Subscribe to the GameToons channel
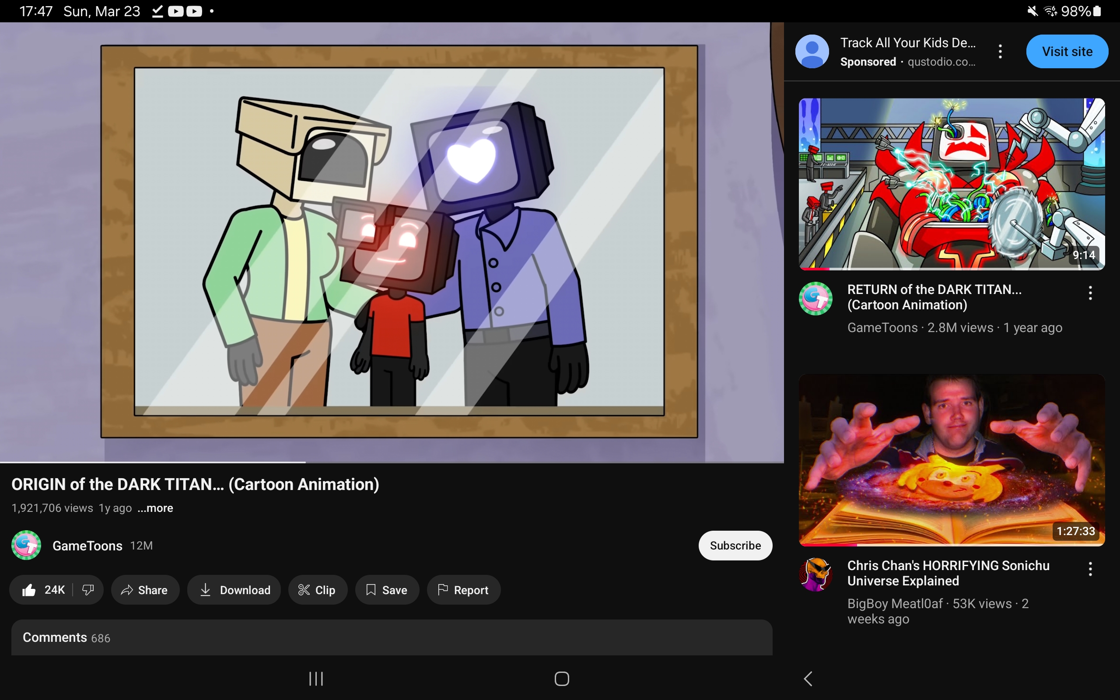The image size is (1120, 700). point(735,546)
